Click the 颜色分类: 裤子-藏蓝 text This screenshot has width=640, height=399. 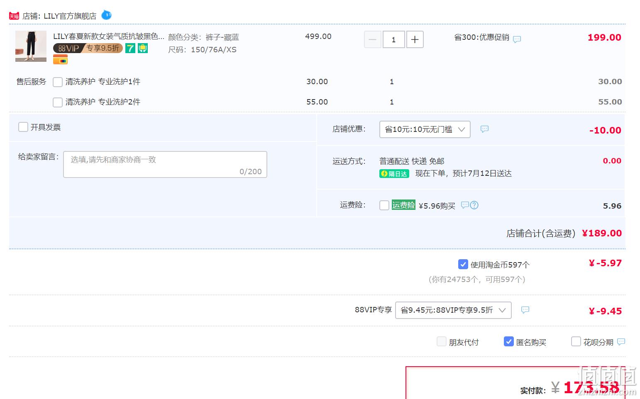(x=203, y=37)
